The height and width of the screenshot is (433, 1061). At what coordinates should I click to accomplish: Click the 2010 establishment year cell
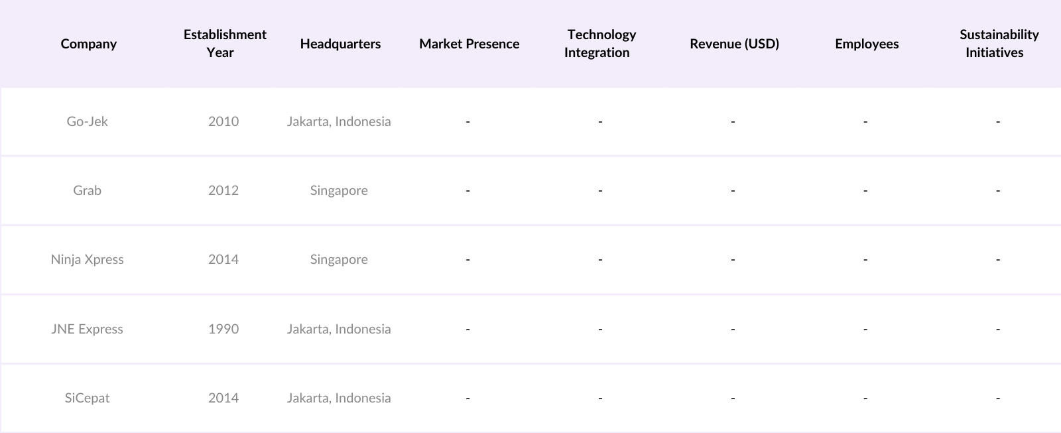click(x=223, y=121)
